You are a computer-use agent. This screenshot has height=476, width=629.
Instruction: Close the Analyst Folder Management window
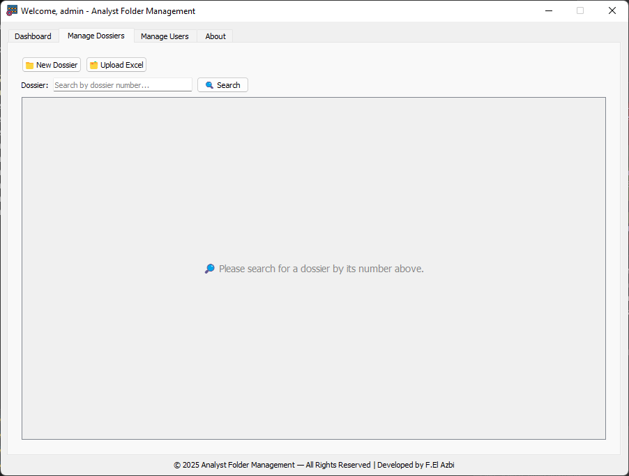pos(612,11)
